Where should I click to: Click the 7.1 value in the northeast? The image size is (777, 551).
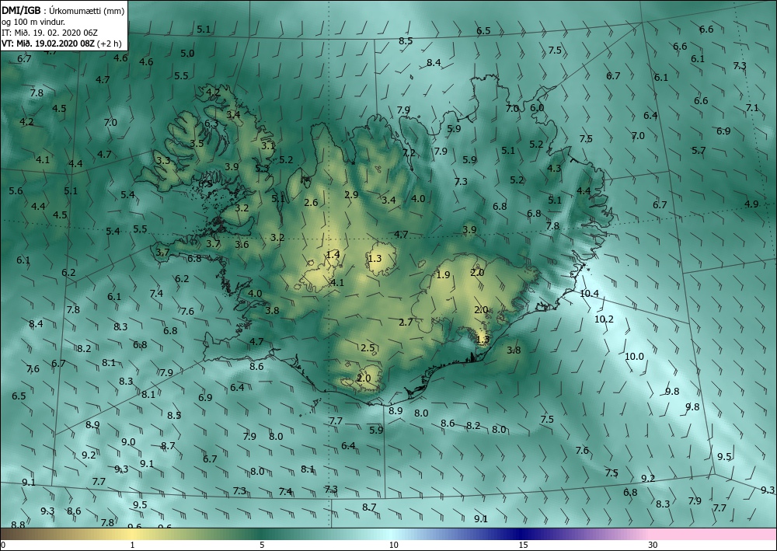point(751,108)
